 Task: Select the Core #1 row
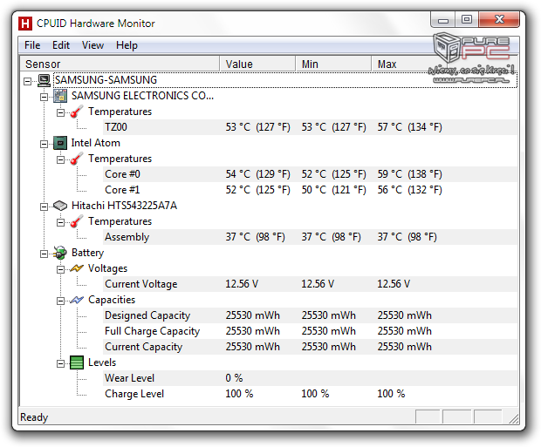[311, 190]
